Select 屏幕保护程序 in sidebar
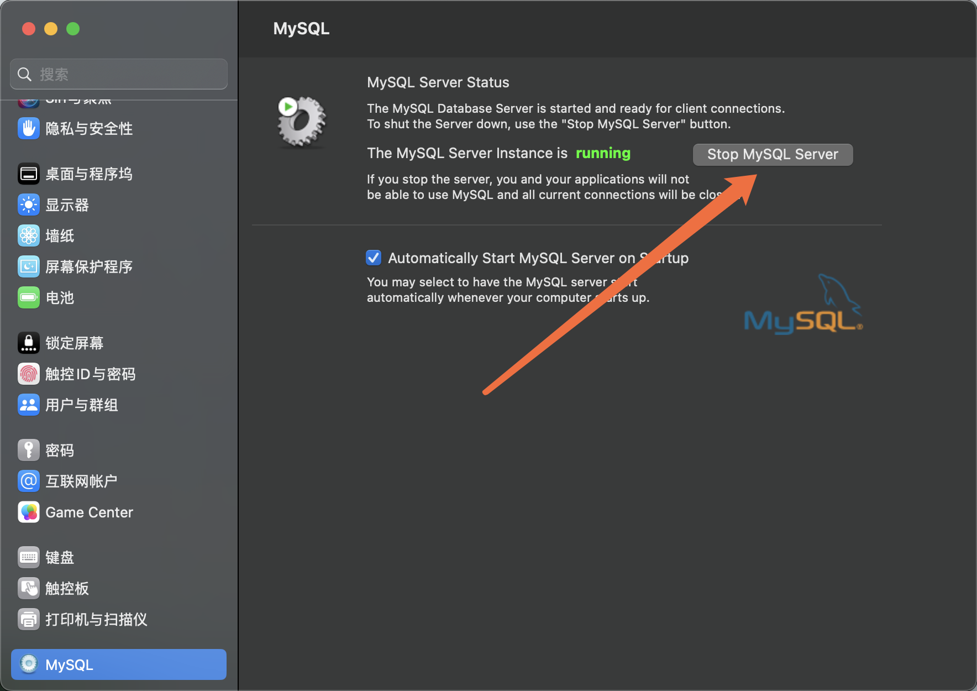Image resolution: width=977 pixels, height=691 pixels. (89, 267)
